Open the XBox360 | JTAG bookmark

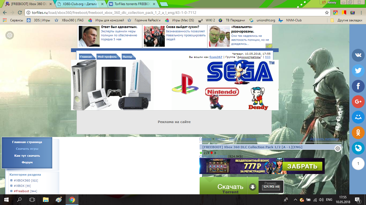coord(69,20)
